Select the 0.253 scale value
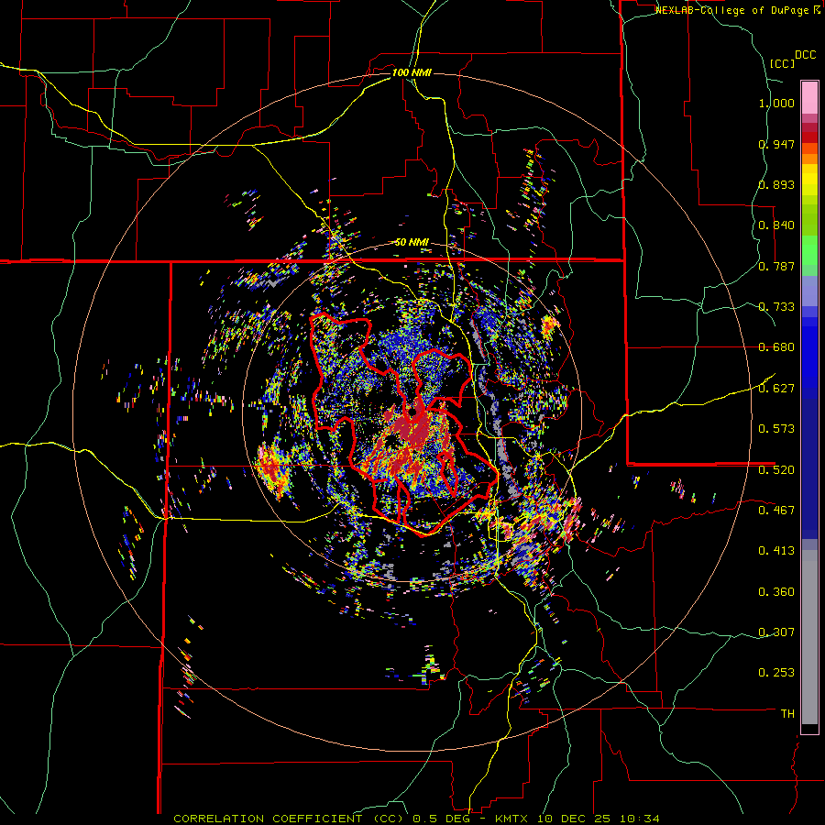The height and width of the screenshot is (825, 825). pos(776,673)
